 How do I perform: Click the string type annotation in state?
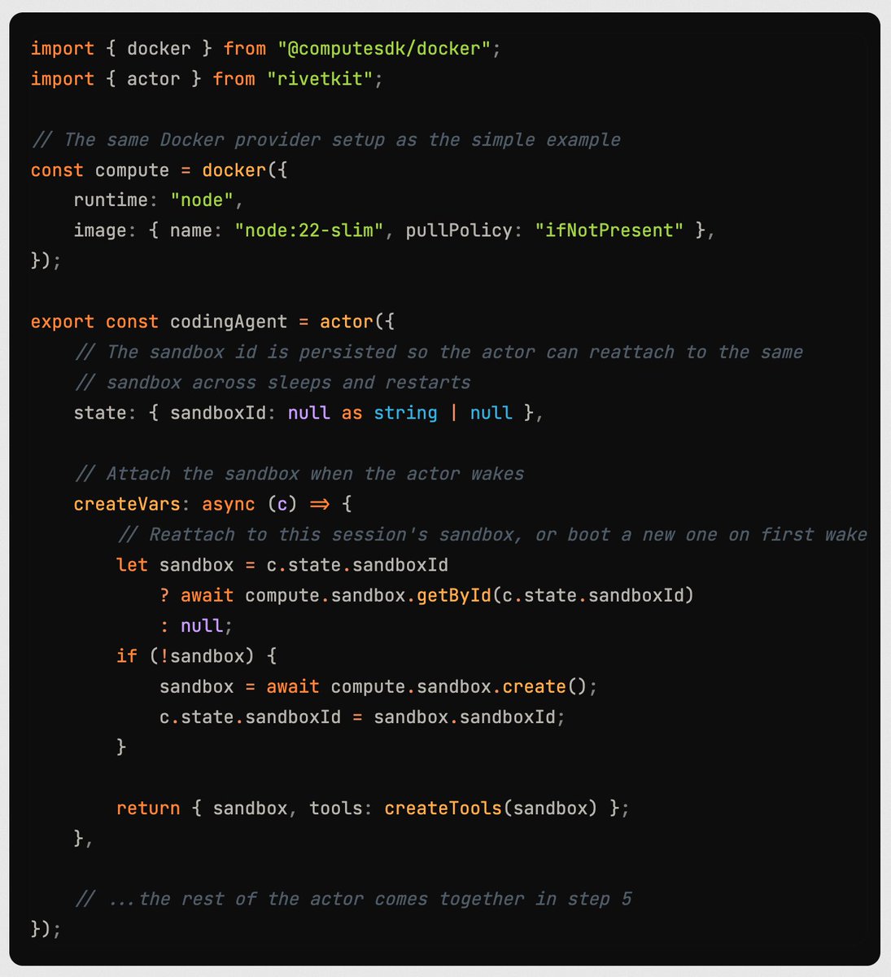point(405,413)
